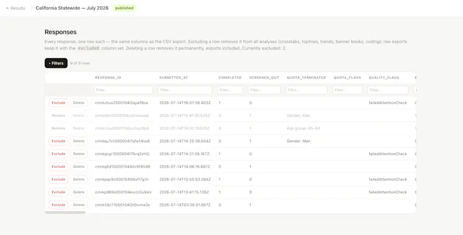
Task: Focus the COMPLETED filter field
Action: pos(230,90)
